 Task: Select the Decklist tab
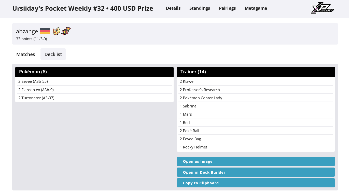coord(53,54)
